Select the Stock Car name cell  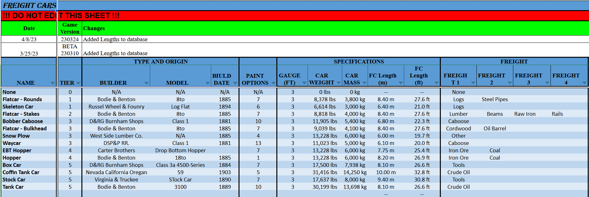(29, 180)
